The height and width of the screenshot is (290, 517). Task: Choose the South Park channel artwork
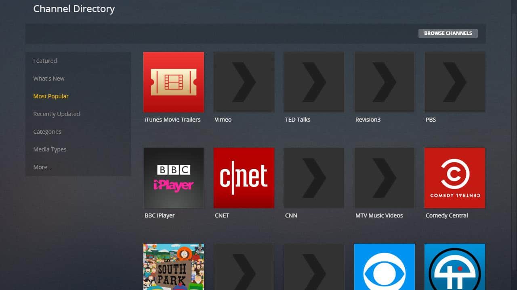coord(174,267)
